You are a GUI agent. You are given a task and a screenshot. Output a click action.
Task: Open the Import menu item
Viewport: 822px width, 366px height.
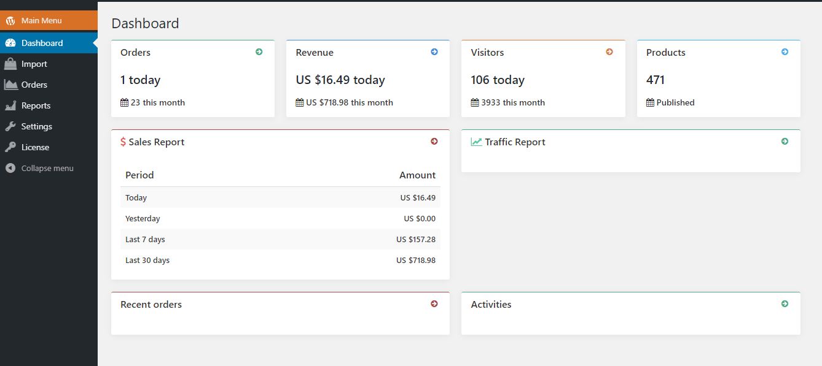coord(34,64)
